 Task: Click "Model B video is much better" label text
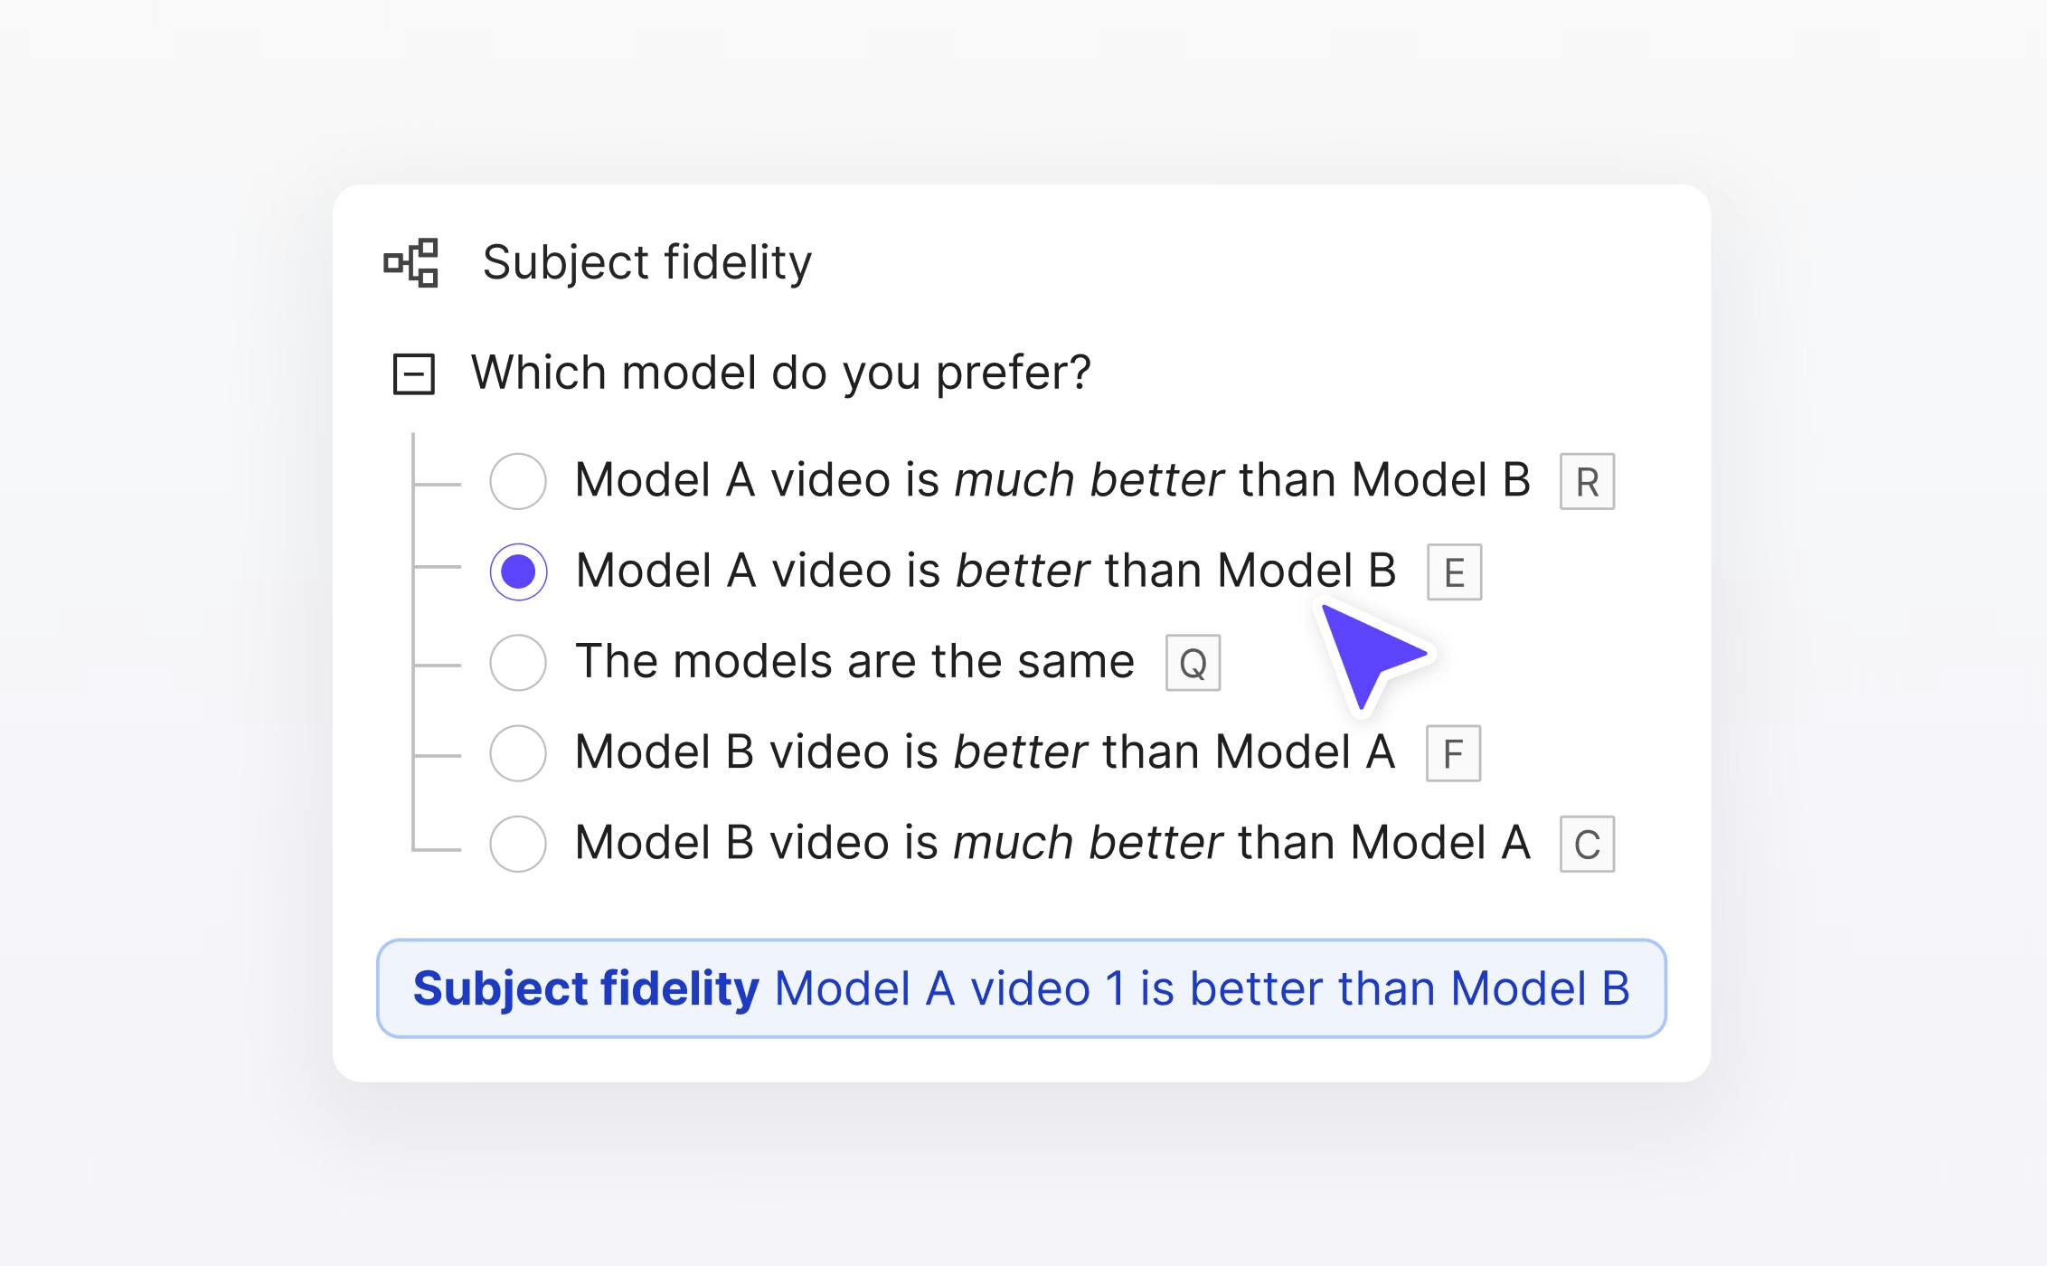tap(1052, 843)
